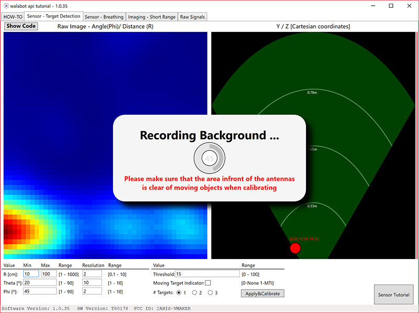
Task: Select 1 target radio button
Action: (x=179, y=293)
